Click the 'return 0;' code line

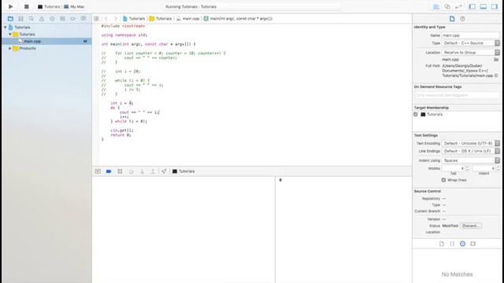(120, 135)
